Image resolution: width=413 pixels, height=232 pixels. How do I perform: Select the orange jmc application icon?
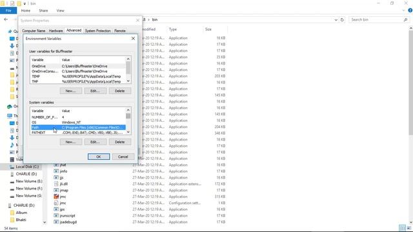coord(56,197)
